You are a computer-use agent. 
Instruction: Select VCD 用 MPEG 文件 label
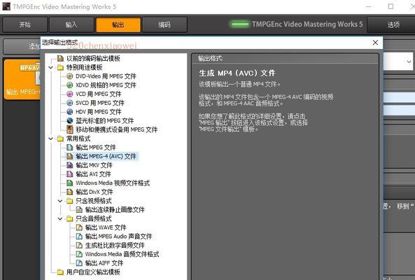tap(99, 94)
